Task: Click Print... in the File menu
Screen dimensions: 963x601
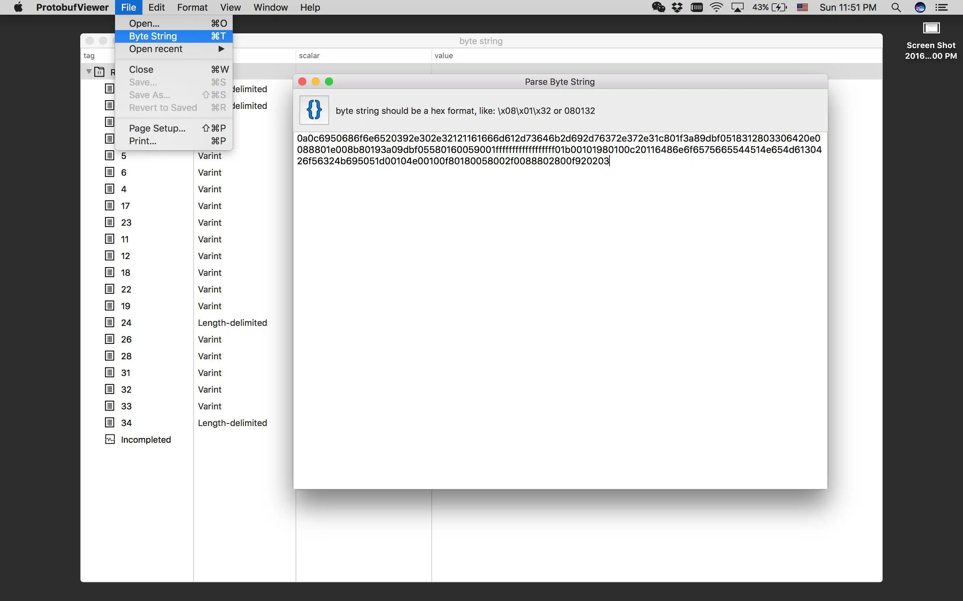Action: pyautogui.click(x=142, y=141)
